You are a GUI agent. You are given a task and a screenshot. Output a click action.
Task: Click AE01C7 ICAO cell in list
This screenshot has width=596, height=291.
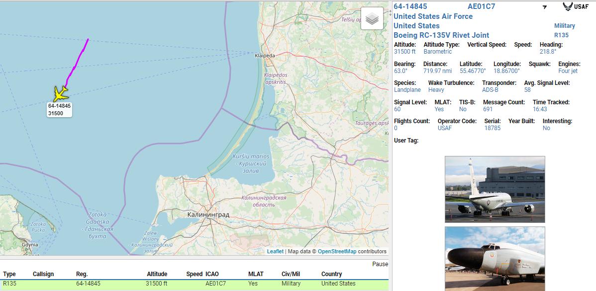pyautogui.click(x=215, y=284)
